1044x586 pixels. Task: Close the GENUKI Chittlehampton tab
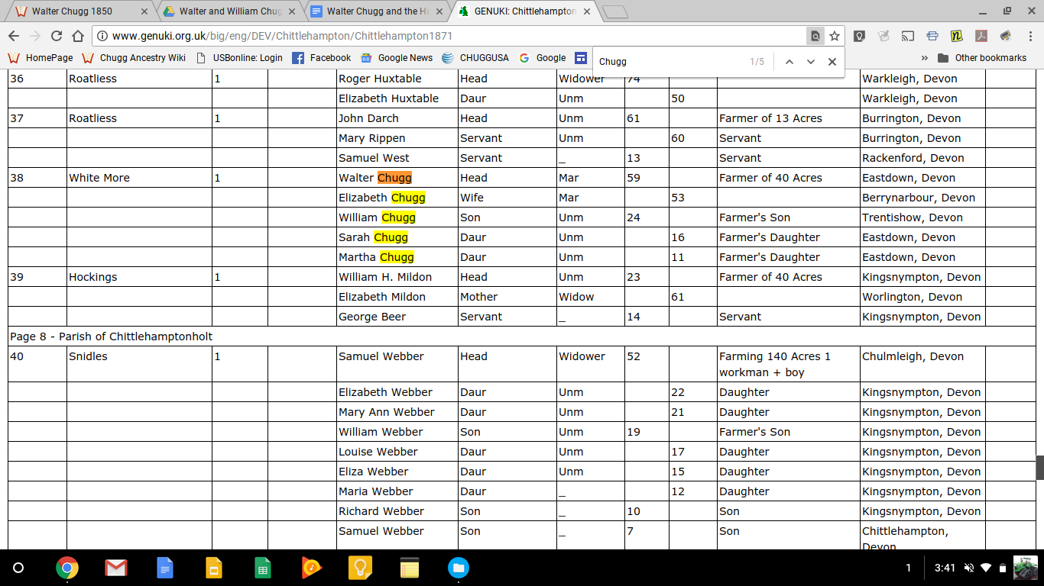(x=586, y=11)
